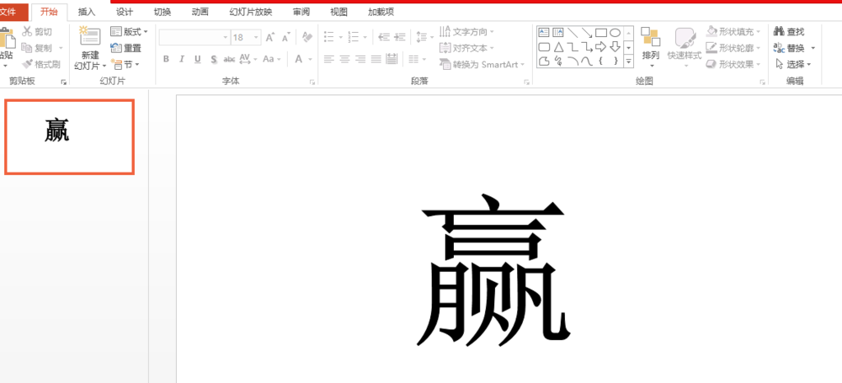Expand 文字方向 text direction menu
The width and height of the screenshot is (842, 383).
pos(467,32)
